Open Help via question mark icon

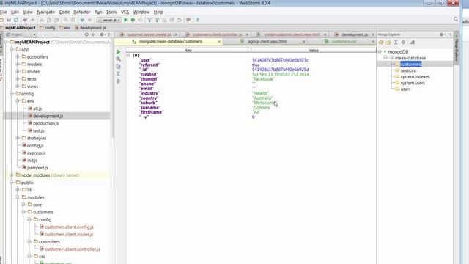click(197, 20)
